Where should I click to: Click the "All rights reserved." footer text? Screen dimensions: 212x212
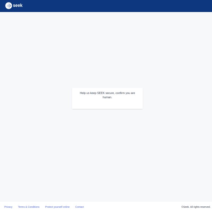[200, 207]
